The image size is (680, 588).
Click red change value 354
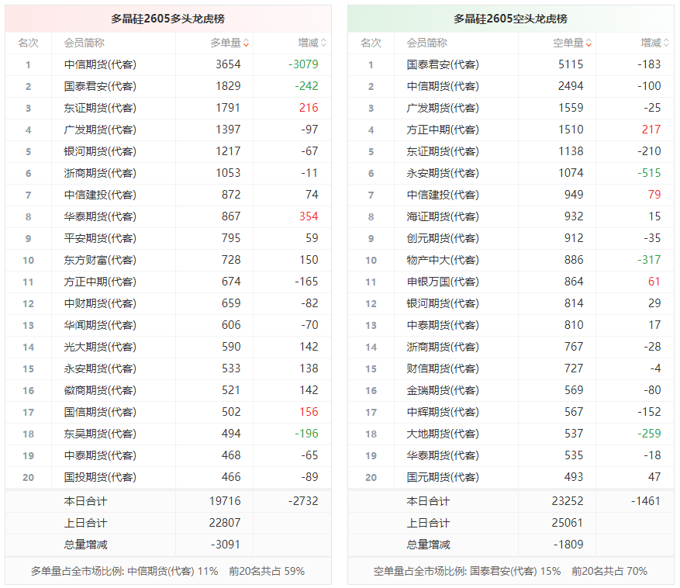[309, 216]
